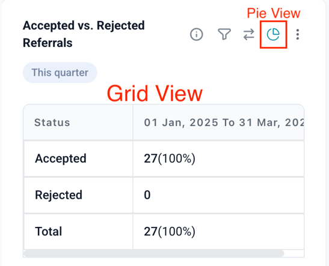Click the date range column header
This screenshot has height=266, width=329.
click(218, 122)
